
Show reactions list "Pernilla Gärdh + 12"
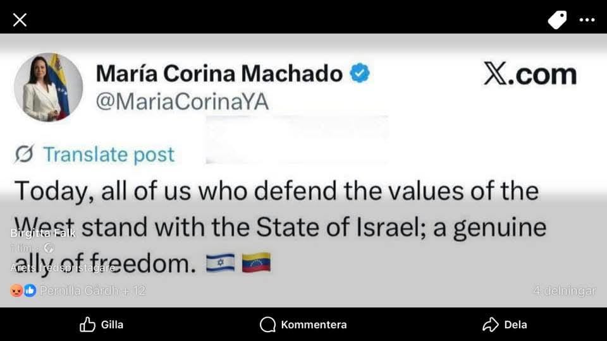[x=92, y=290]
